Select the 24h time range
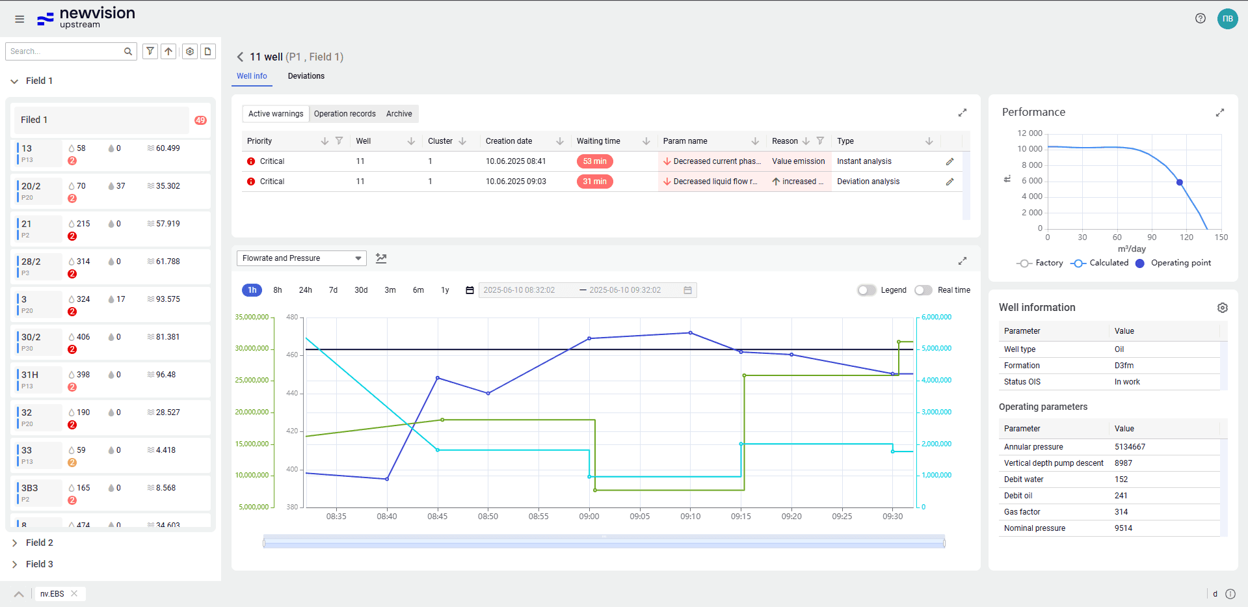Viewport: 1248px width, 607px height. pyautogui.click(x=306, y=290)
